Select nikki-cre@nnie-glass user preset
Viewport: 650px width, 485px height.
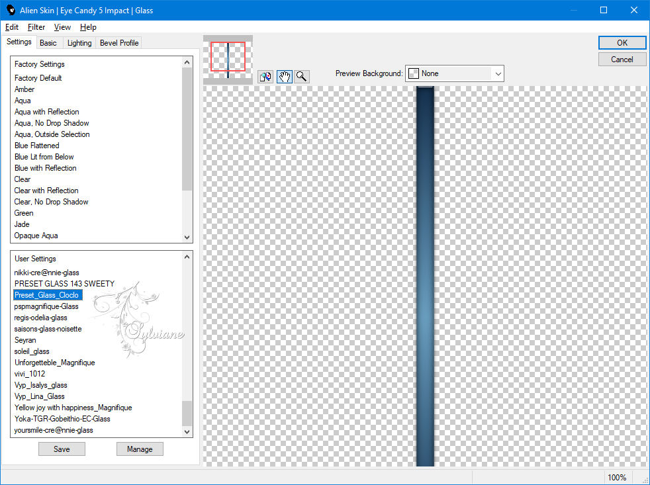46,273
